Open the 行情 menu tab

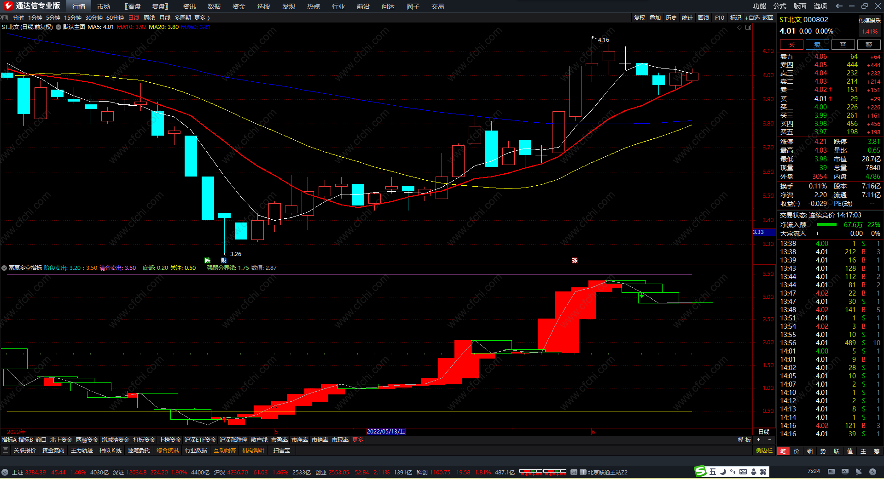click(x=79, y=6)
